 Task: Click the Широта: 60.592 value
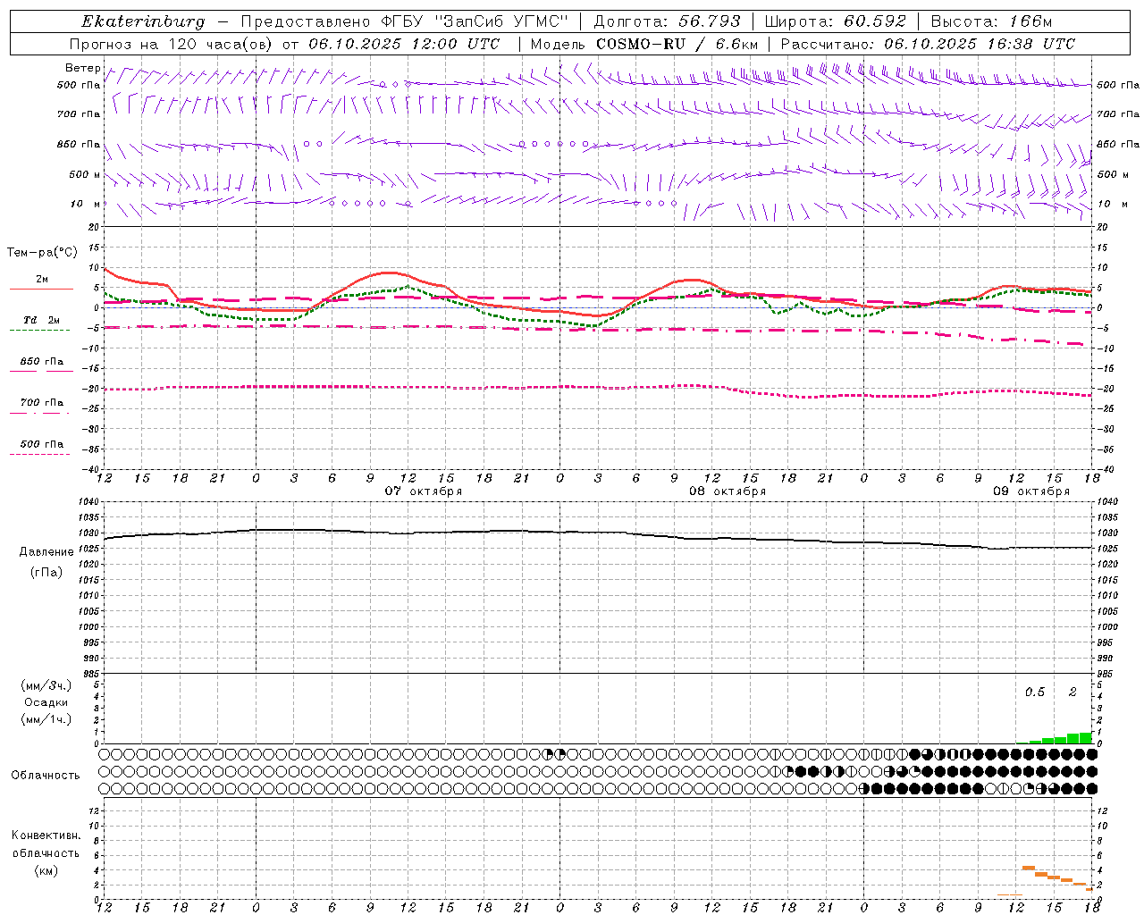click(x=835, y=21)
